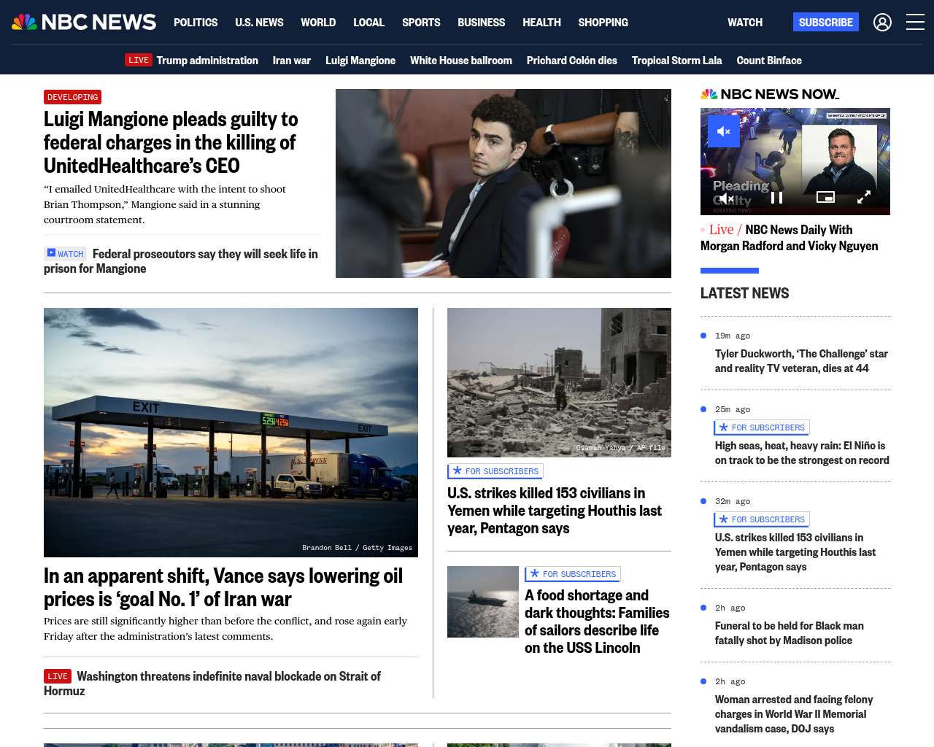Toggle picture-in-picture mode on the video

(825, 197)
